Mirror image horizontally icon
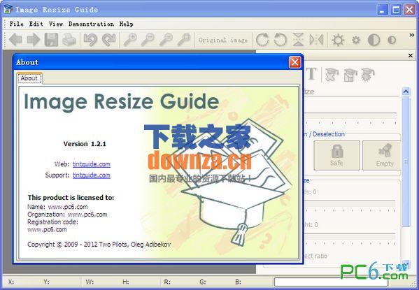The image size is (419, 290). pyautogui.click(x=316, y=40)
